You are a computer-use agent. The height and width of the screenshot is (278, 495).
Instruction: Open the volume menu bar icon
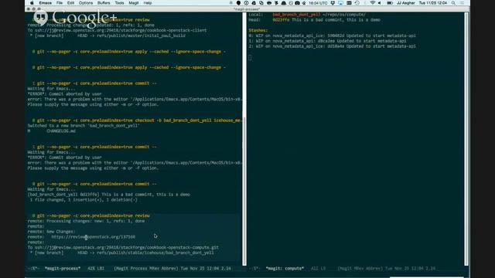point(380,3)
